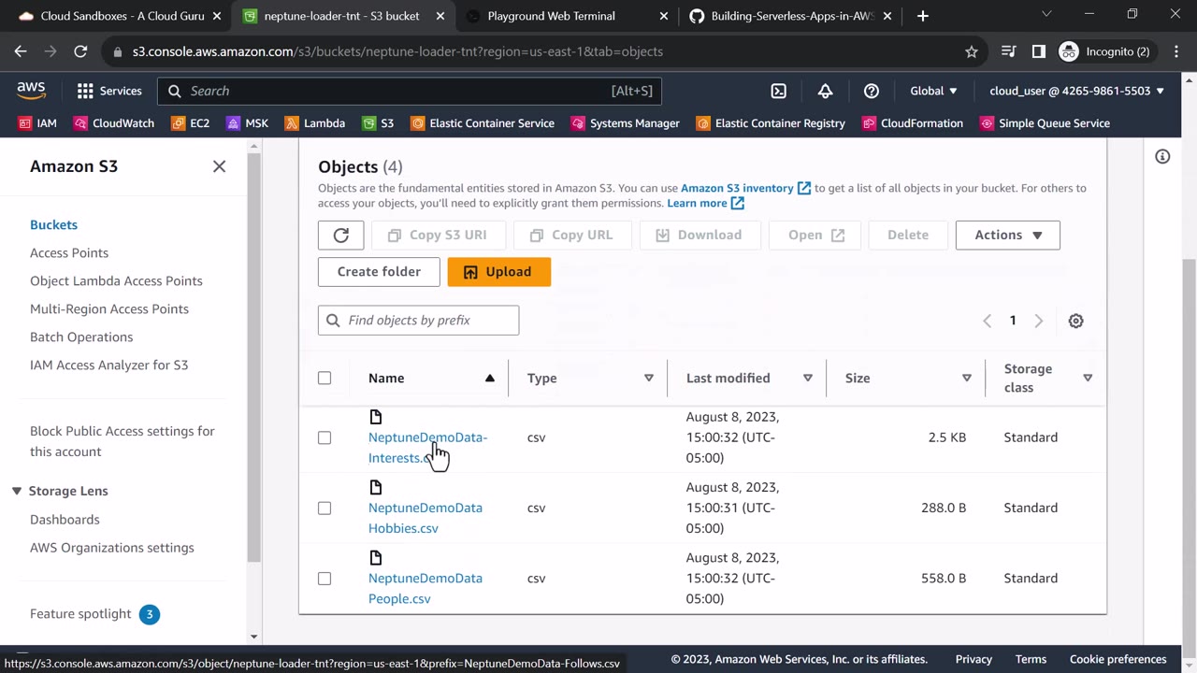
Task: Open the AWS help question mark icon
Action: 872,91
